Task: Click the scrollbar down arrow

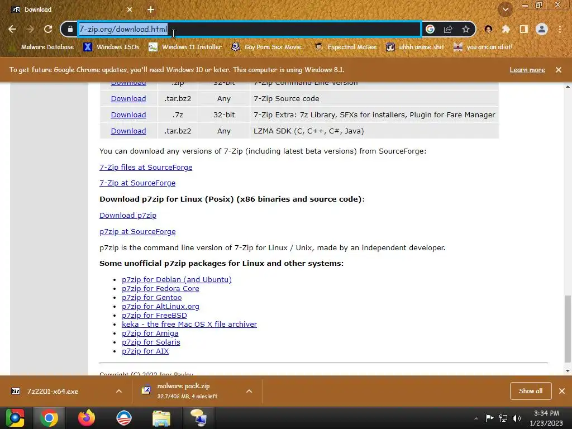Action: pos(568,371)
